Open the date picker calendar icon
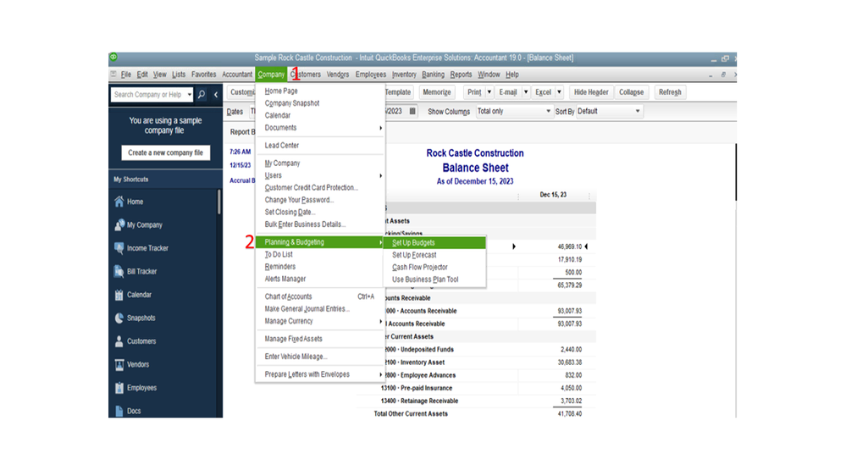Viewport: 846px width, 476px height. click(412, 111)
